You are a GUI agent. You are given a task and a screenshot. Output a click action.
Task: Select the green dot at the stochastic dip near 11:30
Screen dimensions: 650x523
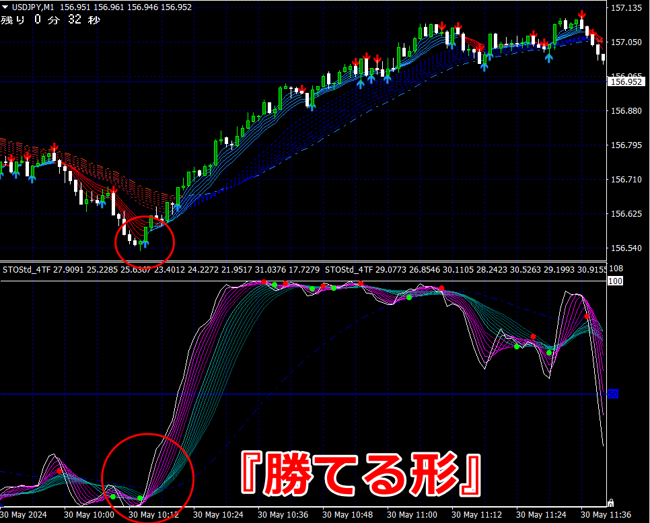tap(549, 353)
